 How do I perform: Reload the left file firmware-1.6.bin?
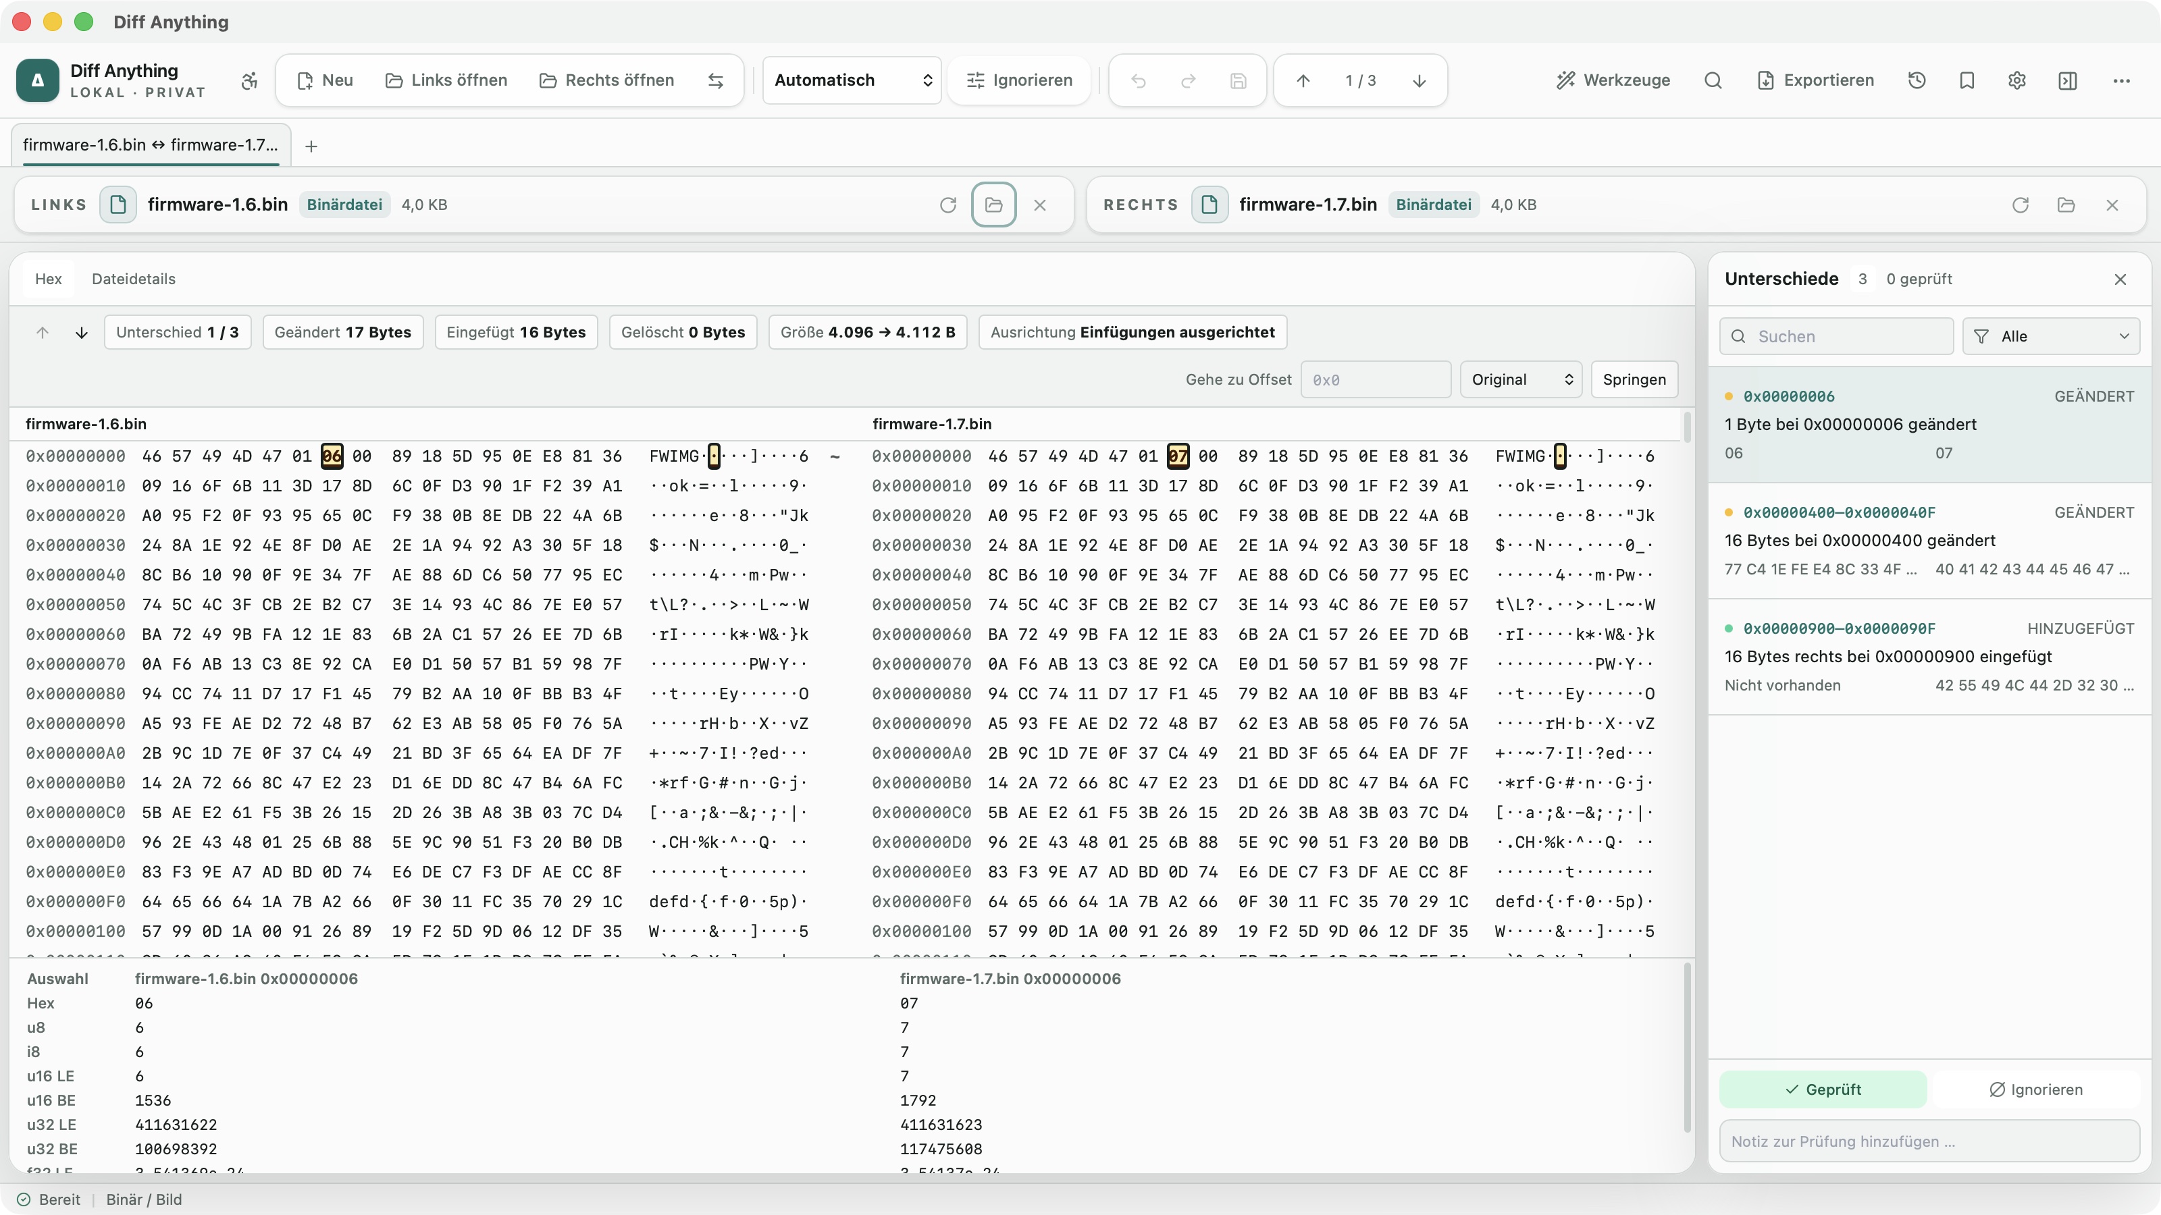948,205
